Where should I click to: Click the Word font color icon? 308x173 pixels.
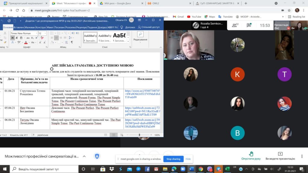click(x=26, y=42)
